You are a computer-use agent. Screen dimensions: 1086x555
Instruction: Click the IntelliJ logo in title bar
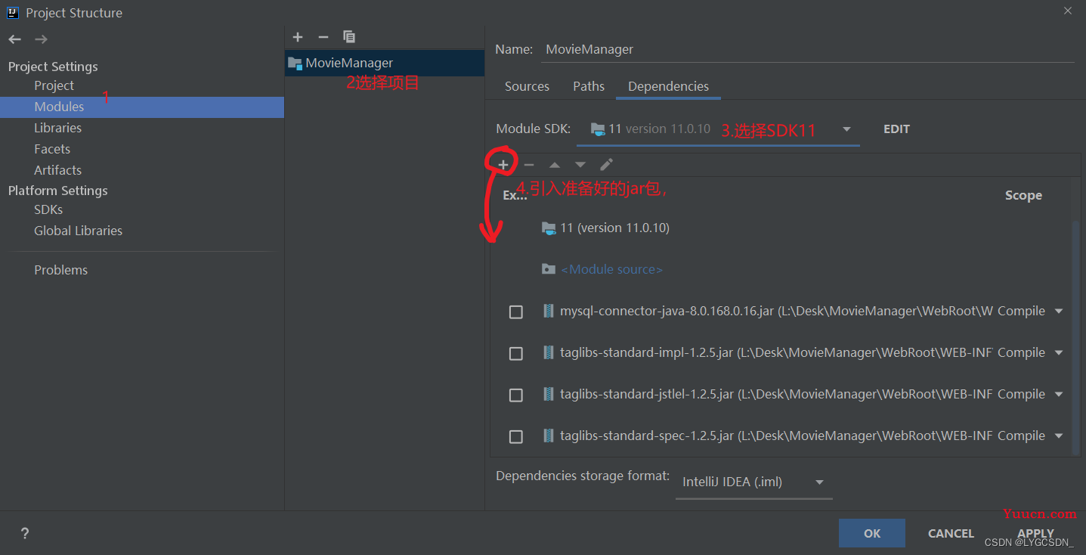(x=13, y=12)
